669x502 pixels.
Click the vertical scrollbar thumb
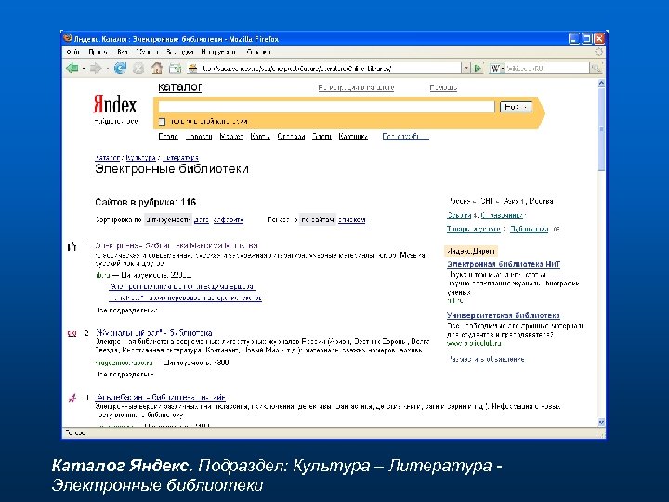coord(601,129)
